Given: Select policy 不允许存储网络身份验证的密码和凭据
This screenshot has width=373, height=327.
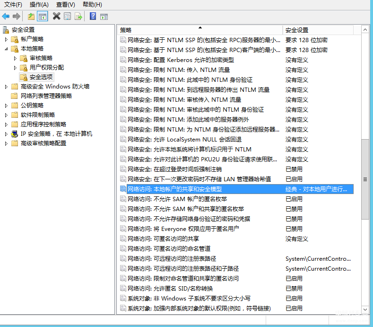Looking at the screenshot, I should tap(189, 219).
